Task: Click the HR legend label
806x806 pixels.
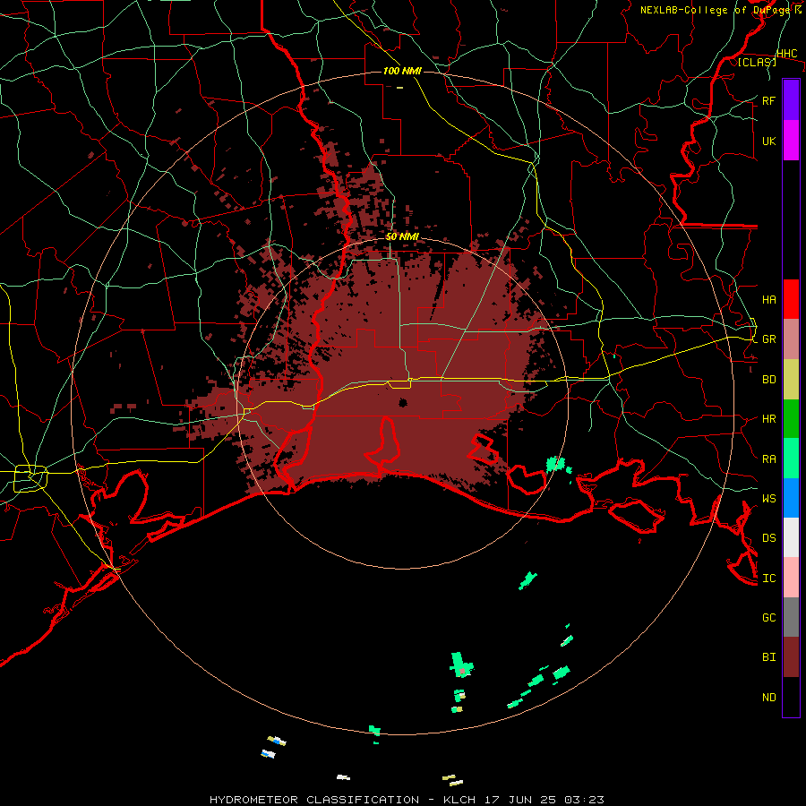Action: (768, 419)
